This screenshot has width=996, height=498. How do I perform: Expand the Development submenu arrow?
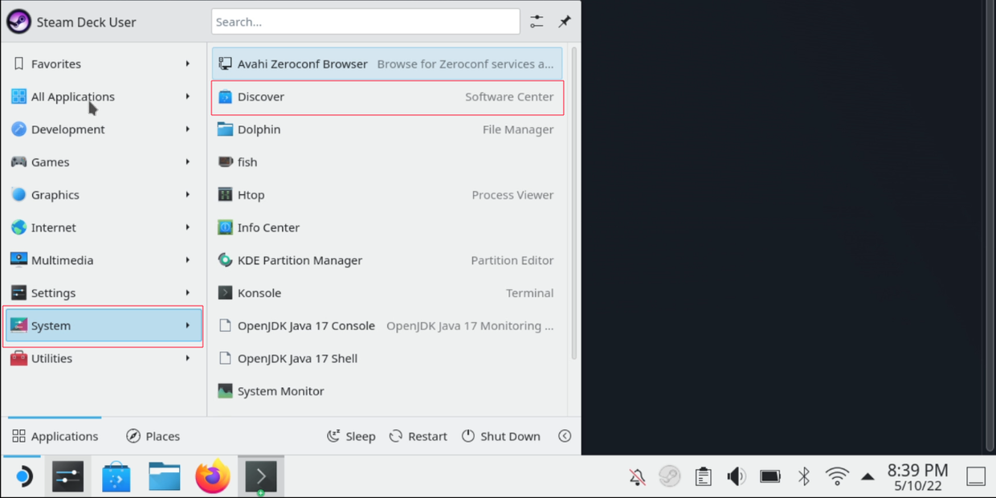[188, 129]
